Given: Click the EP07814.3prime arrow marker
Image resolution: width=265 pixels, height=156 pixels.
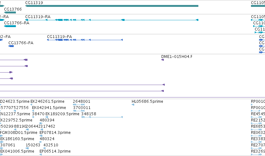Looking at the screenshot, I should [x=40, y=136].
